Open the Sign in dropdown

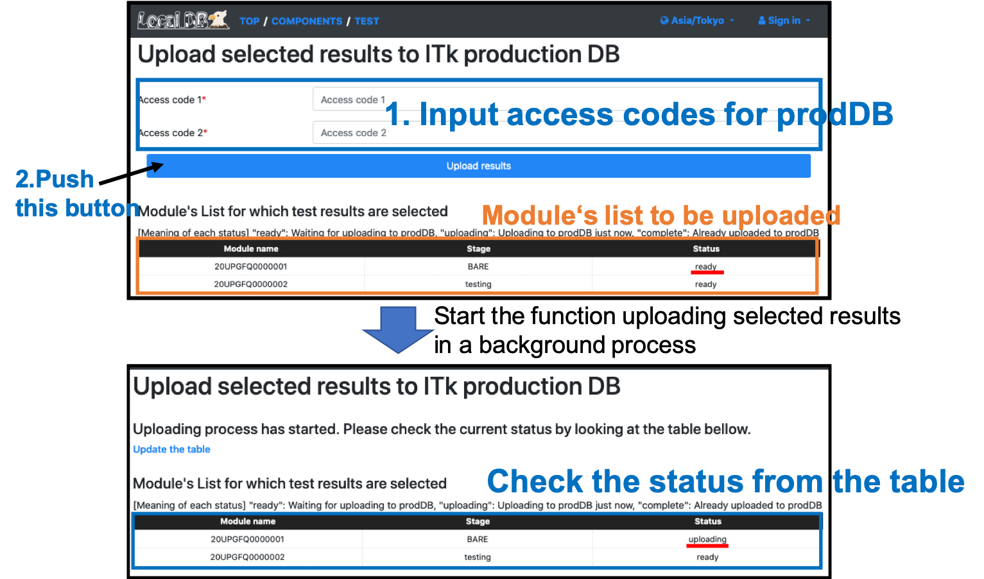[x=784, y=21]
